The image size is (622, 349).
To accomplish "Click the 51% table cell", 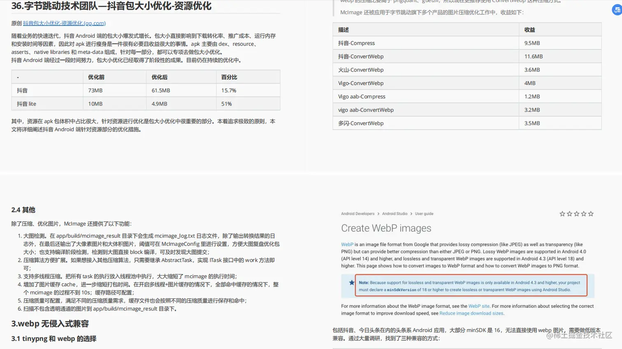I will (248, 104).
